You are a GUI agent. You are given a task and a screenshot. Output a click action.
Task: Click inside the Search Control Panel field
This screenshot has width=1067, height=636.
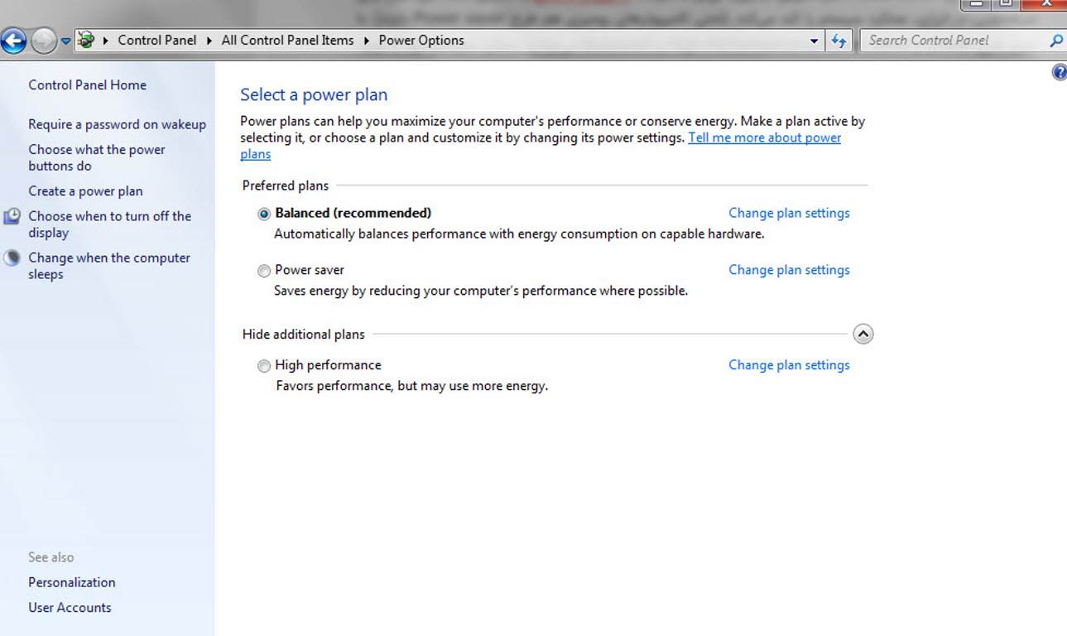(x=952, y=40)
